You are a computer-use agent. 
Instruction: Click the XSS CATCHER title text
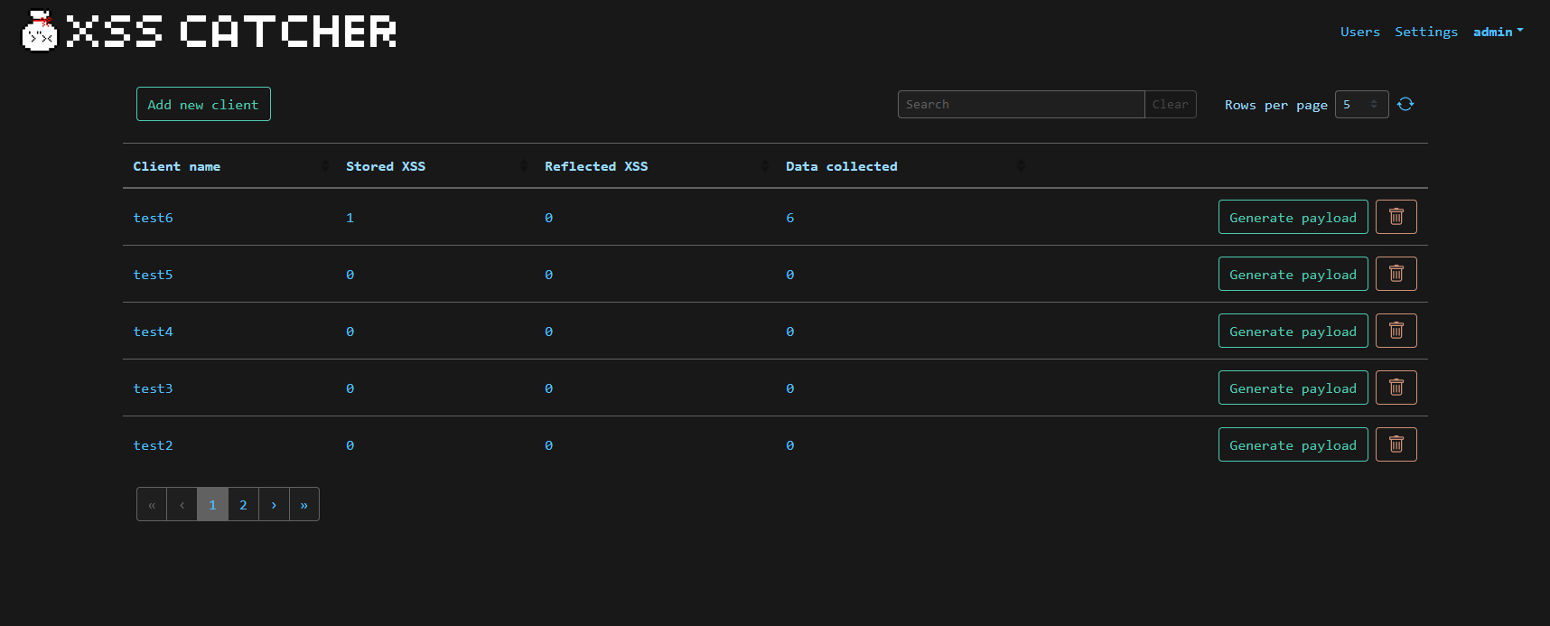click(x=232, y=32)
